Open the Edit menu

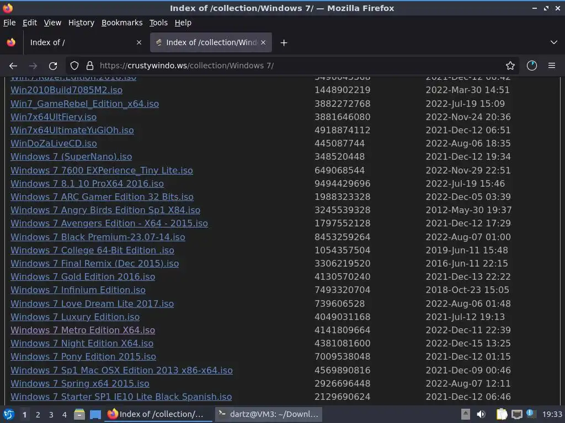click(x=30, y=23)
